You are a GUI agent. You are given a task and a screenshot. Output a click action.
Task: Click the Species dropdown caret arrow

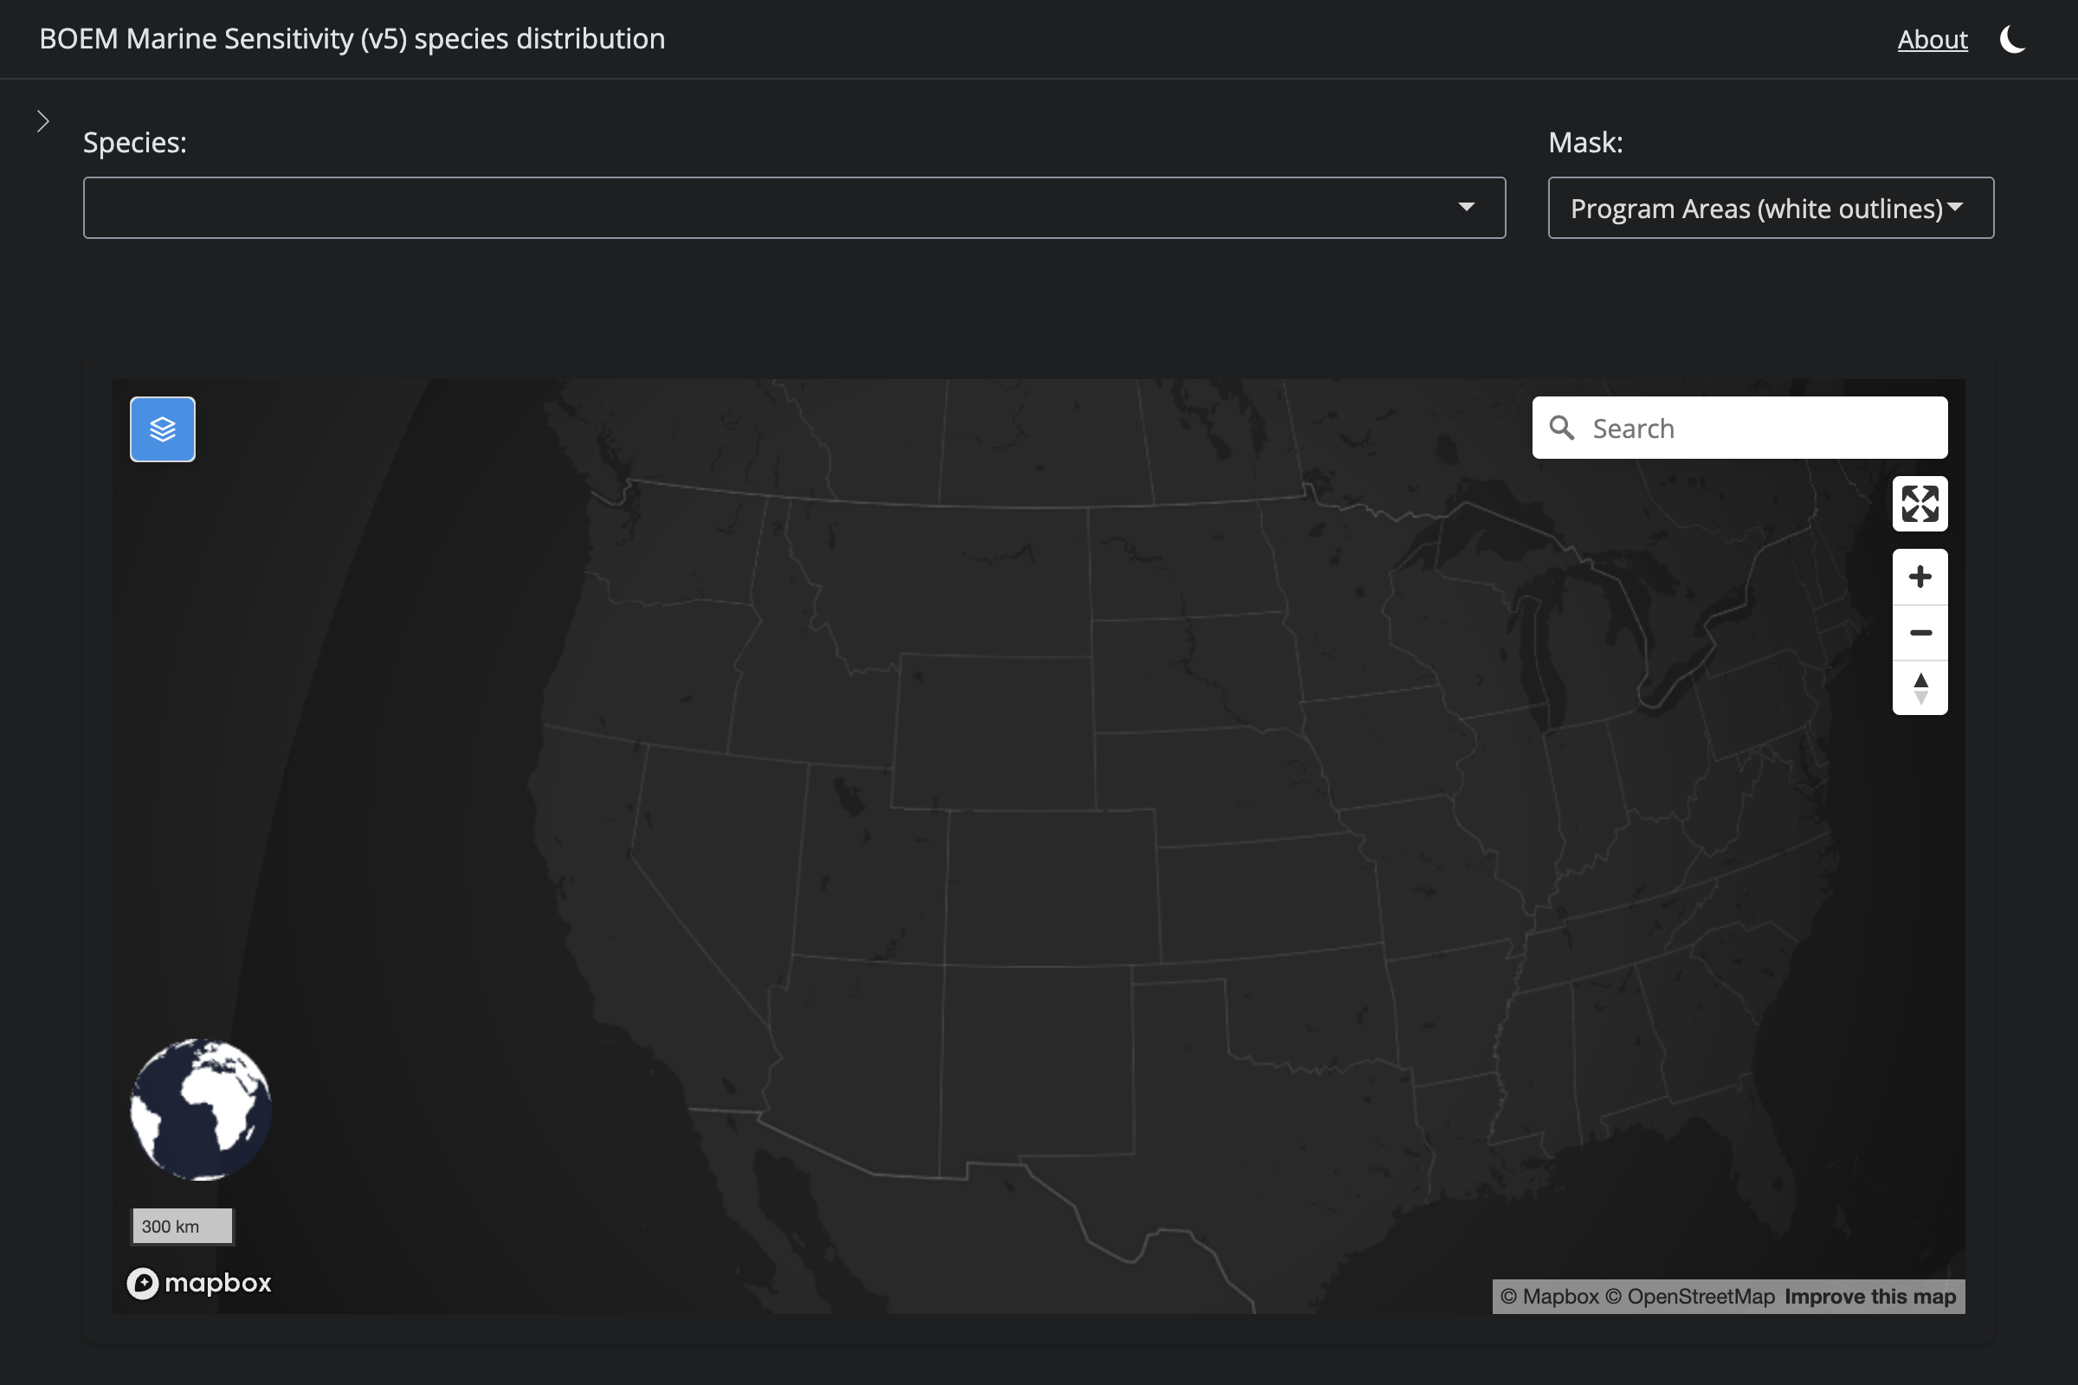1466,208
